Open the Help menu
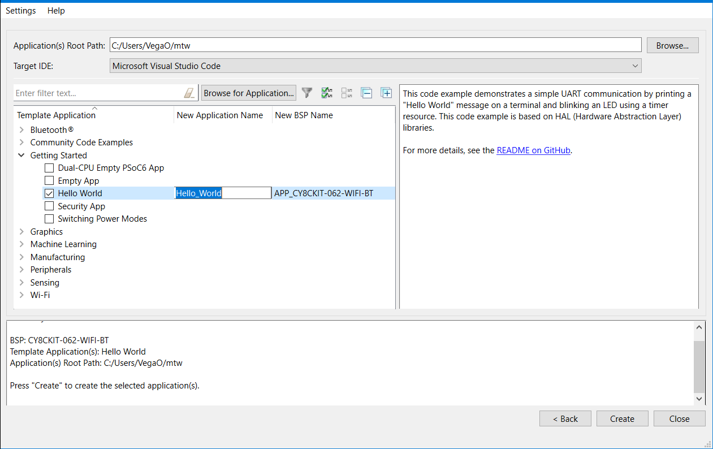Viewport: 713px width, 449px height. click(x=56, y=11)
